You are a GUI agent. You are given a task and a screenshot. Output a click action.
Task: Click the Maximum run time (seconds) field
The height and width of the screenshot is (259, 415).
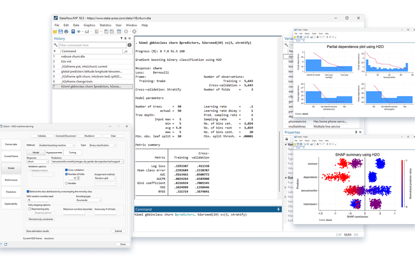(75, 213)
